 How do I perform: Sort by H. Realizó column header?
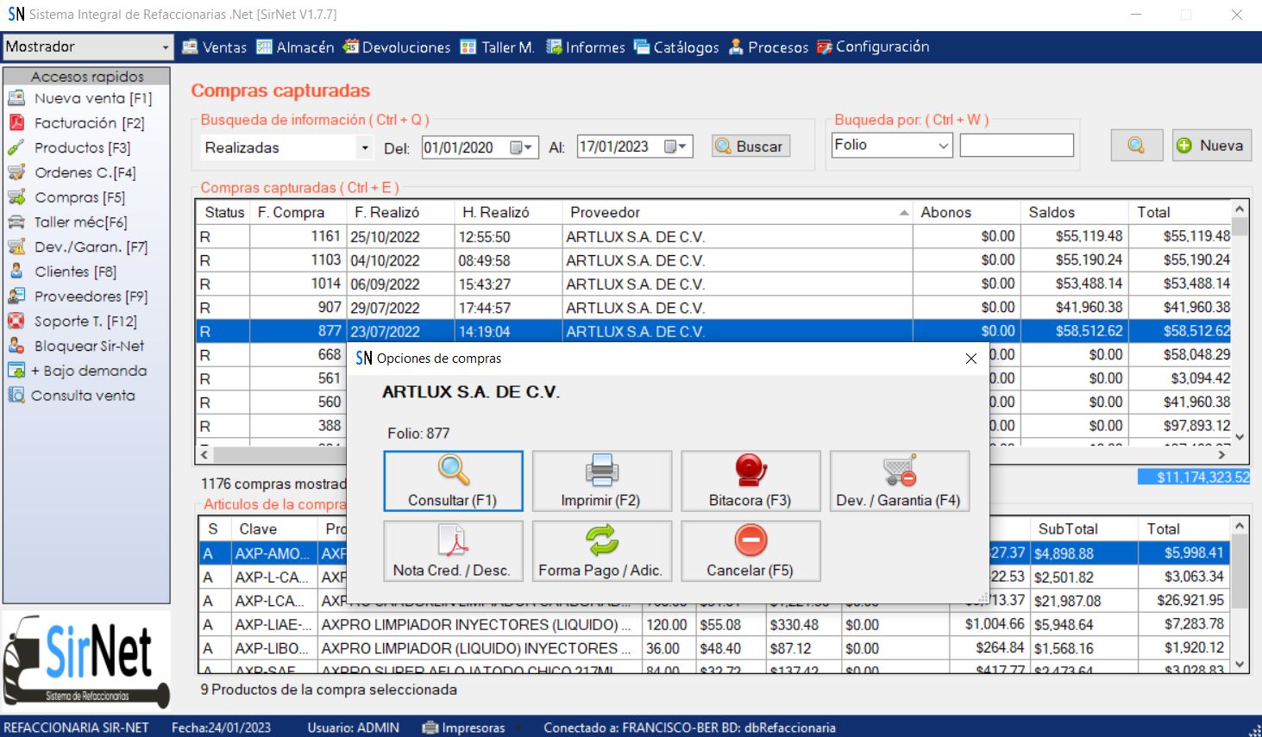508,212
